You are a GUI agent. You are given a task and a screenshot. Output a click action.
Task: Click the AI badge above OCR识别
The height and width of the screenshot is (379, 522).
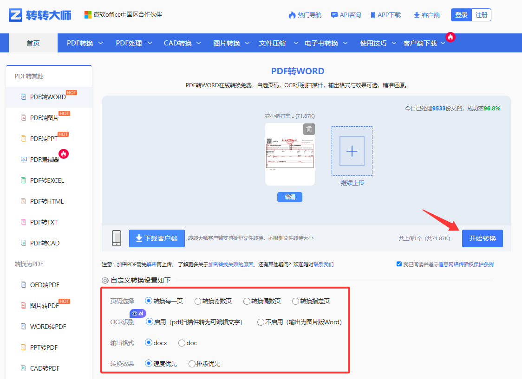click(x=137, y=313)
